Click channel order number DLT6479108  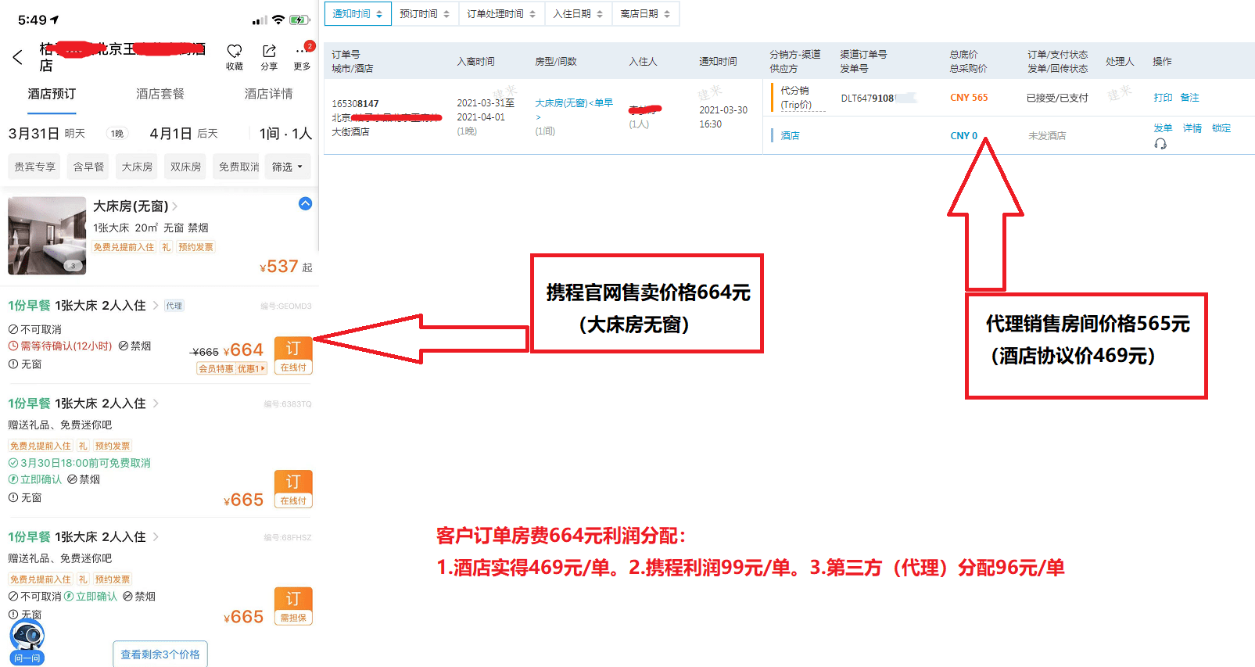tap(867, 99)
